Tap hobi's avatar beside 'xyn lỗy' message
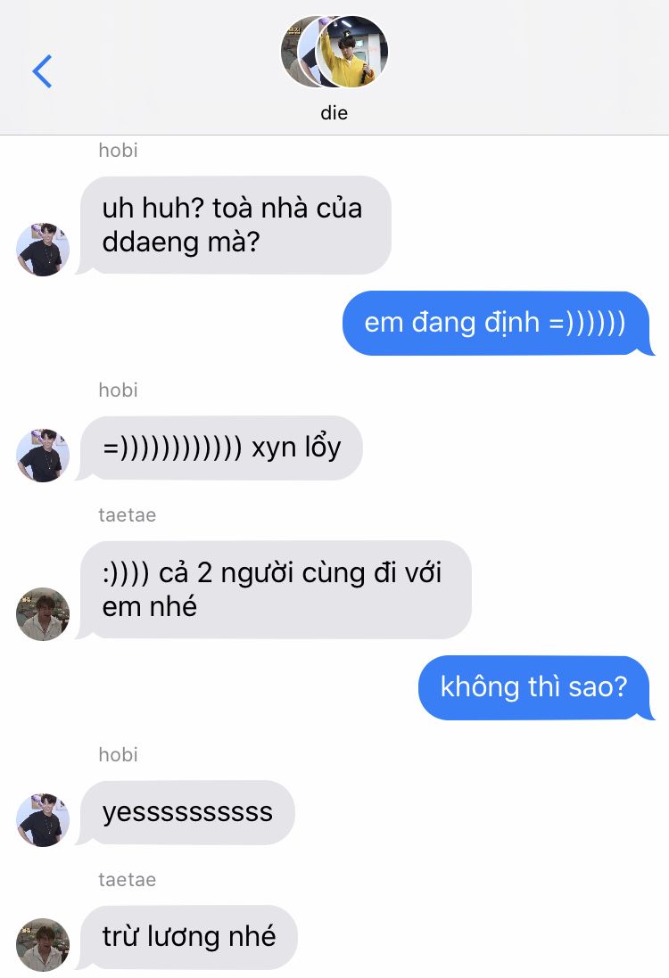669x978 pixels. click(x=43, y=455)
